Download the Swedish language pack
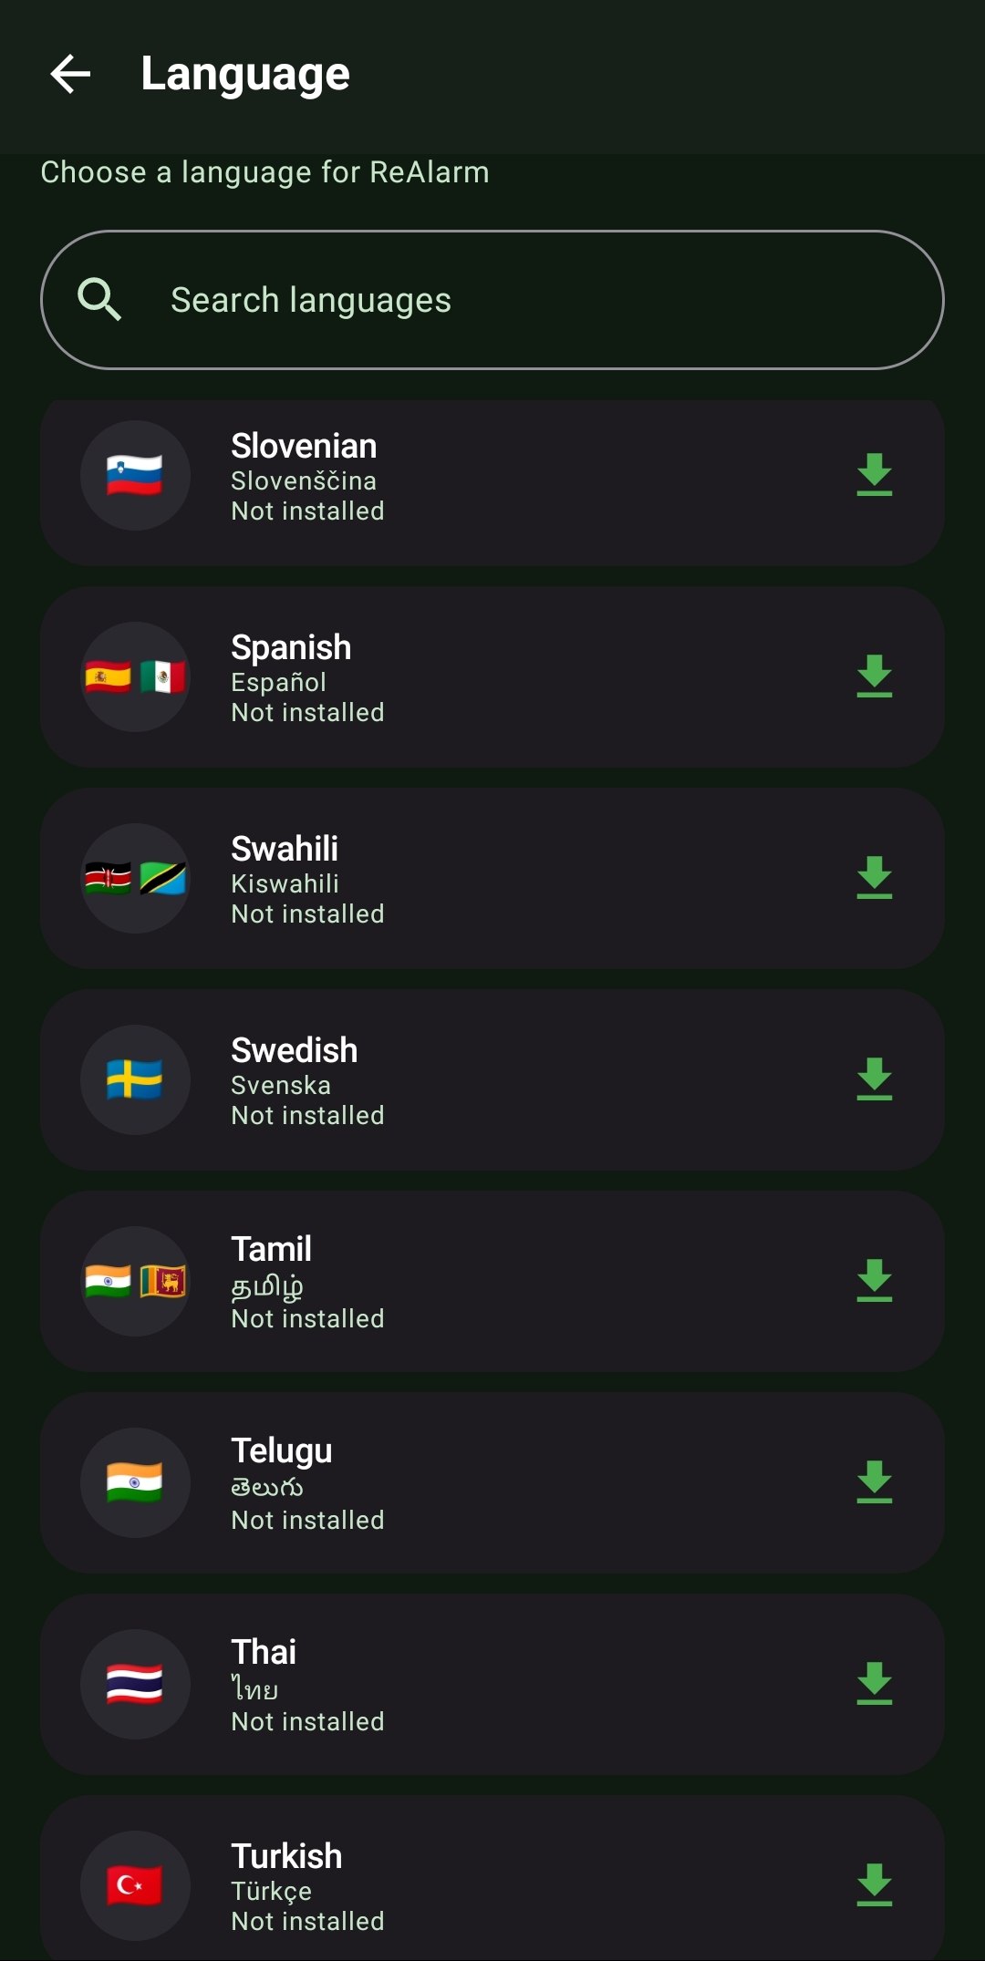 (874, 1079)
